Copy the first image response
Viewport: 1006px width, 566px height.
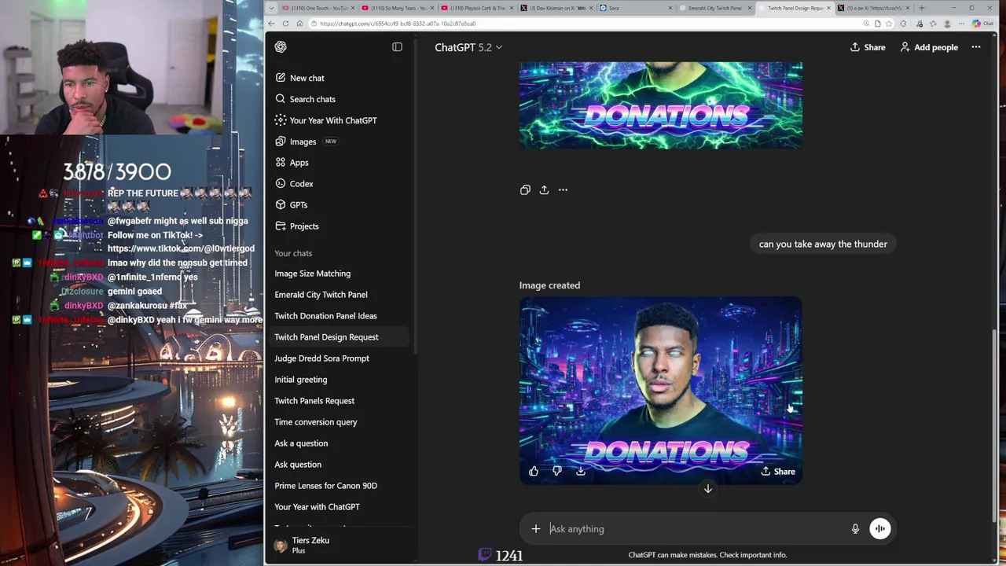[525, 189]
